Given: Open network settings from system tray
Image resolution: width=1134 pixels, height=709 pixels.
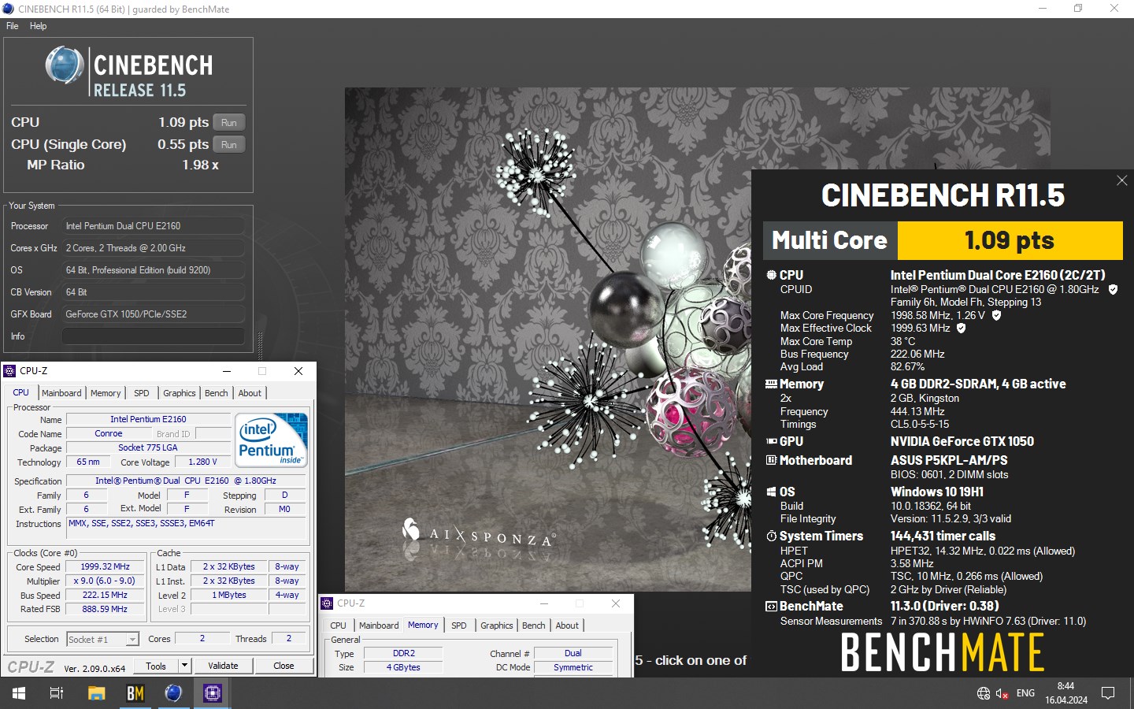Looking at the screenshot, I should [984, 693].
